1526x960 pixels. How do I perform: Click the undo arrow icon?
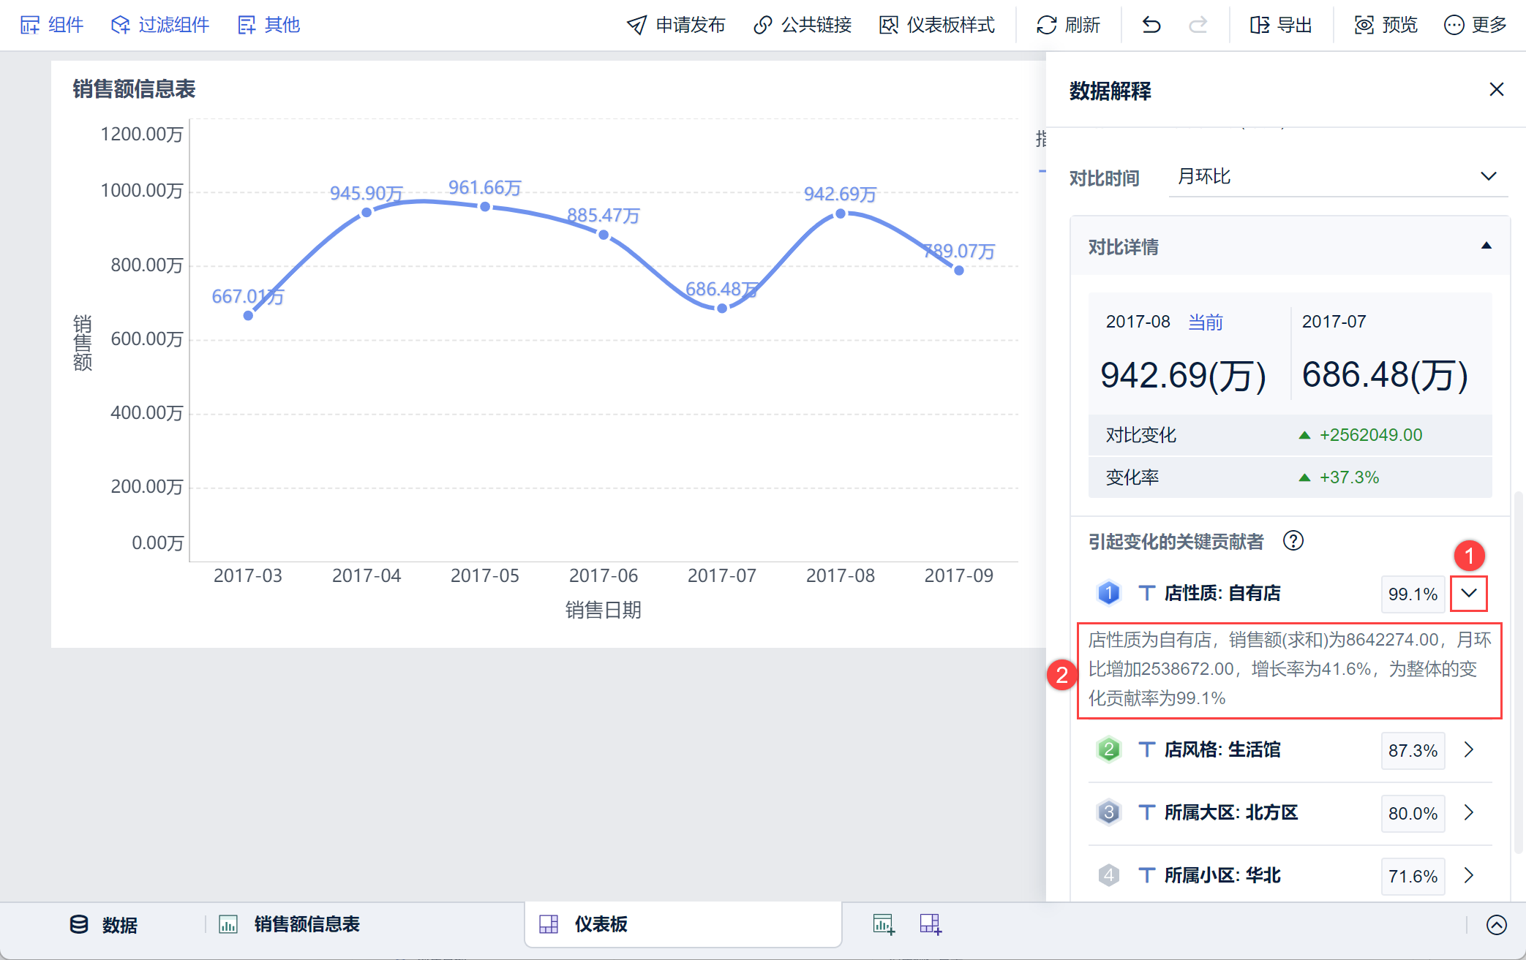pos(1151,25)
